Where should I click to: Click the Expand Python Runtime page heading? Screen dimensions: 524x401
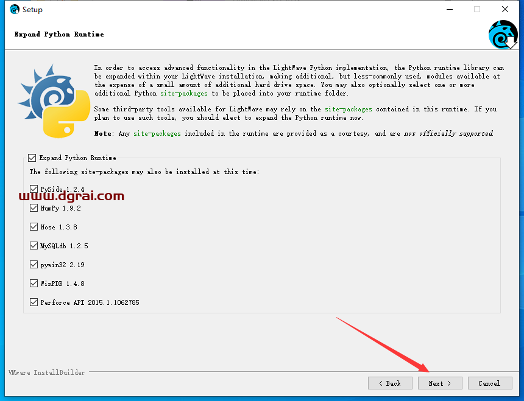(59, 35)
